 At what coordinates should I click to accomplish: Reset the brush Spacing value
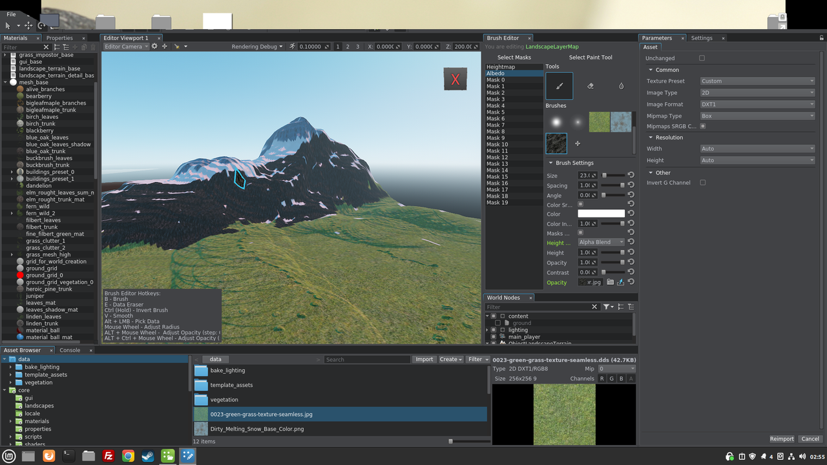pos(631,185)
